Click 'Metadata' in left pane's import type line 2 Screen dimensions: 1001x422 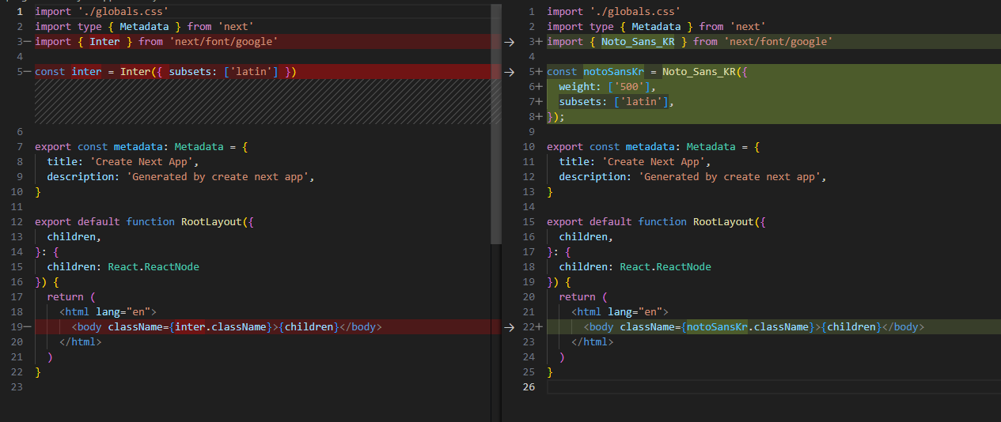[x=144, y=27]
